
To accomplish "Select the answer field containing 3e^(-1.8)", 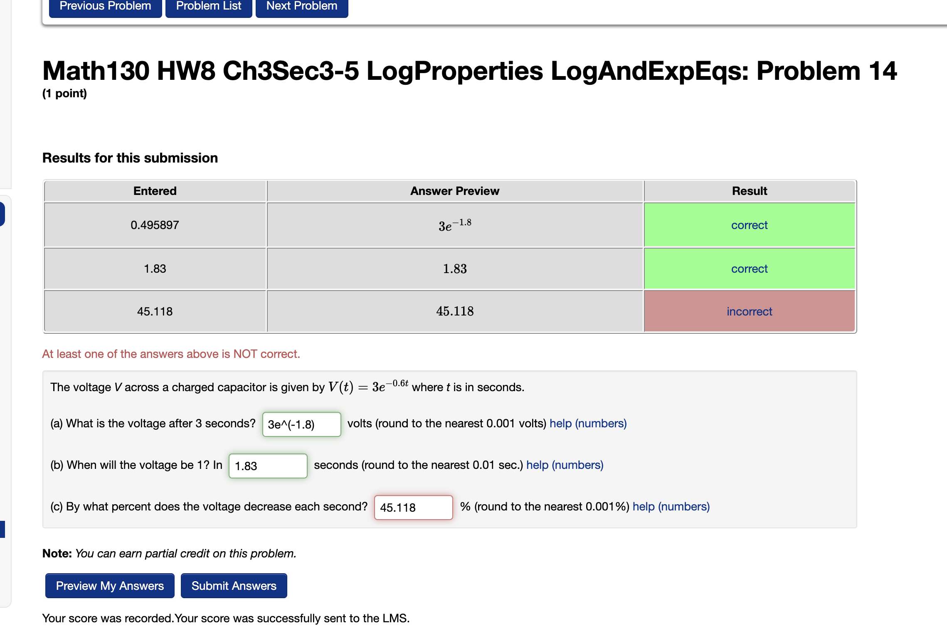I will pos(301,424).
